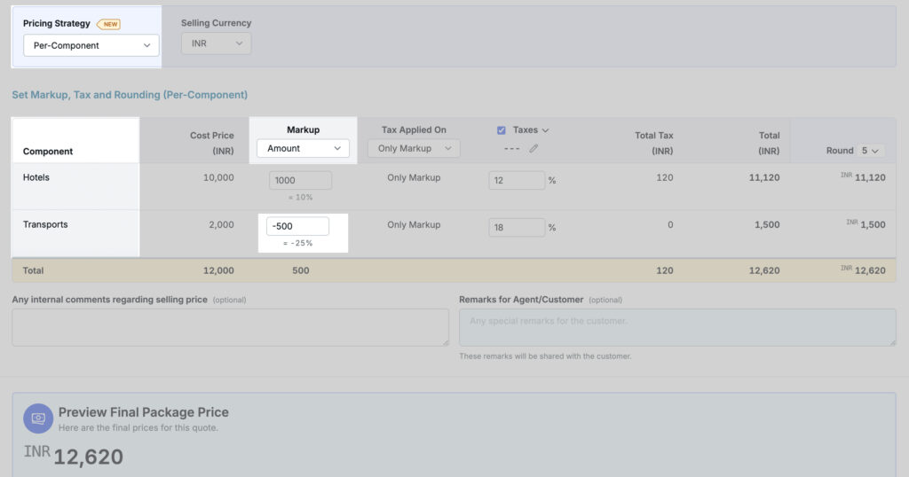Viewport: 909px width, 477px height.
Task: Click the NEW badge next to Pricing Strategy
Action: pos(109,24)
